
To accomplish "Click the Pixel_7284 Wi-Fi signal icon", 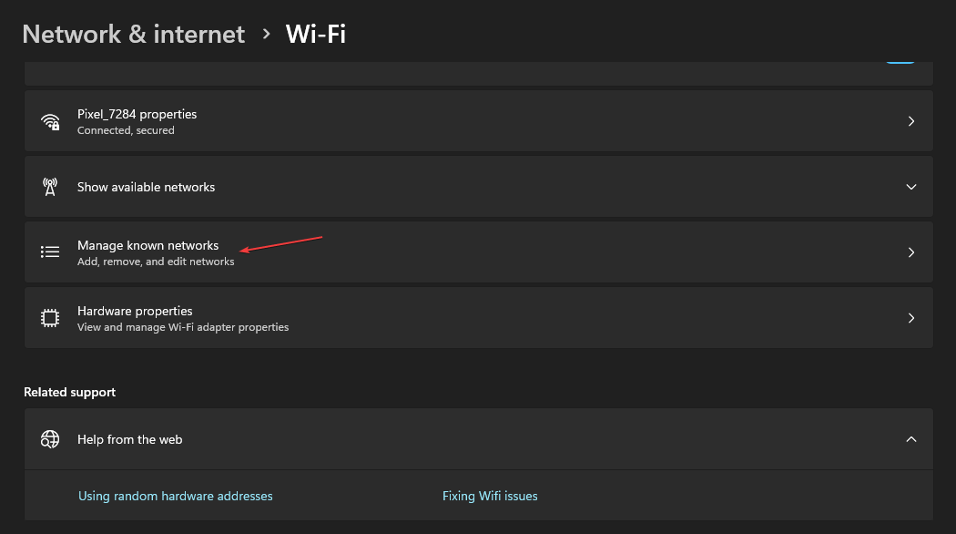I will pos(50,121).
